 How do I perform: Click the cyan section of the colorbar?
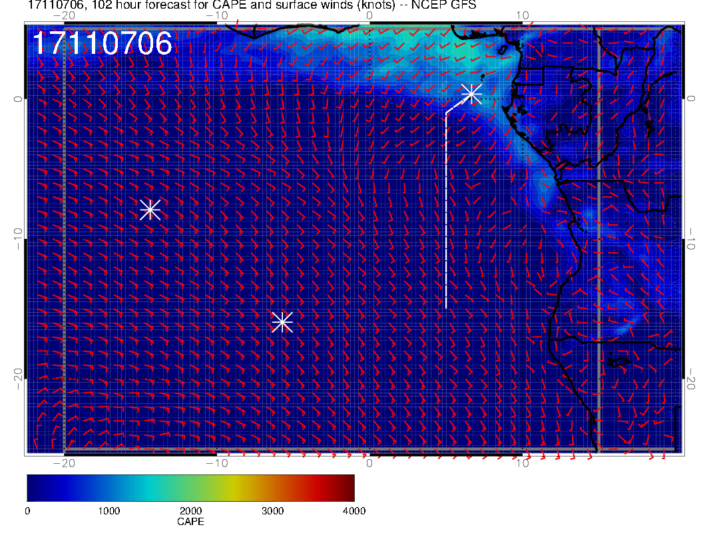pos(150,488)
